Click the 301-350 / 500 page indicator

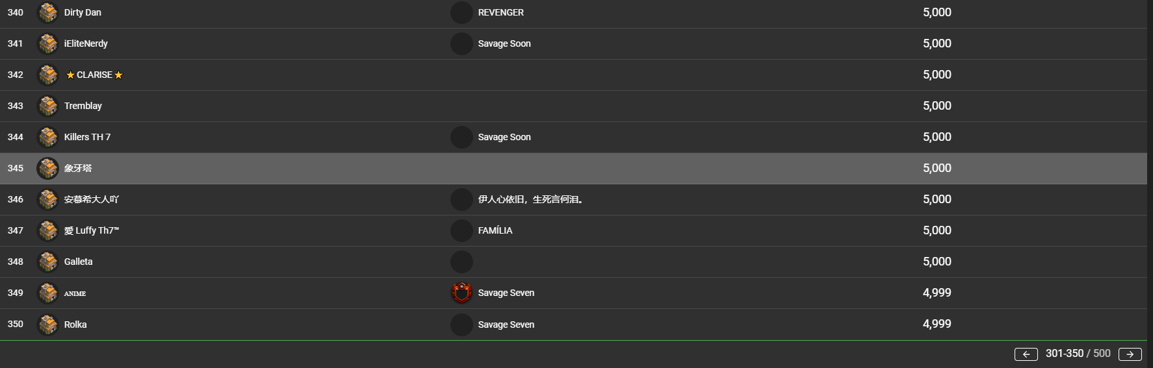coord(1078,354)
